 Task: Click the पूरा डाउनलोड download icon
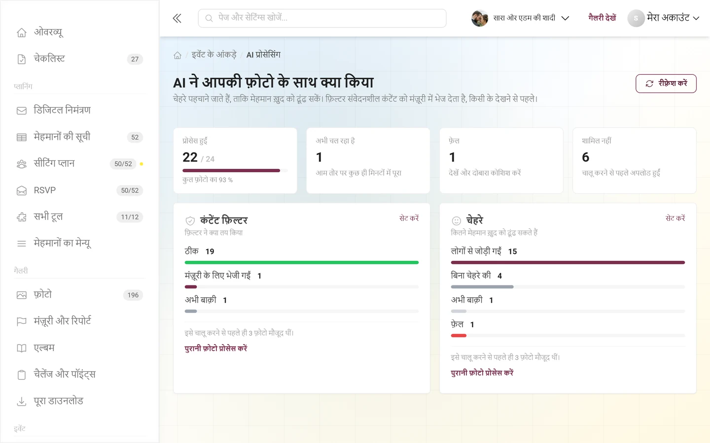point(22,402)
